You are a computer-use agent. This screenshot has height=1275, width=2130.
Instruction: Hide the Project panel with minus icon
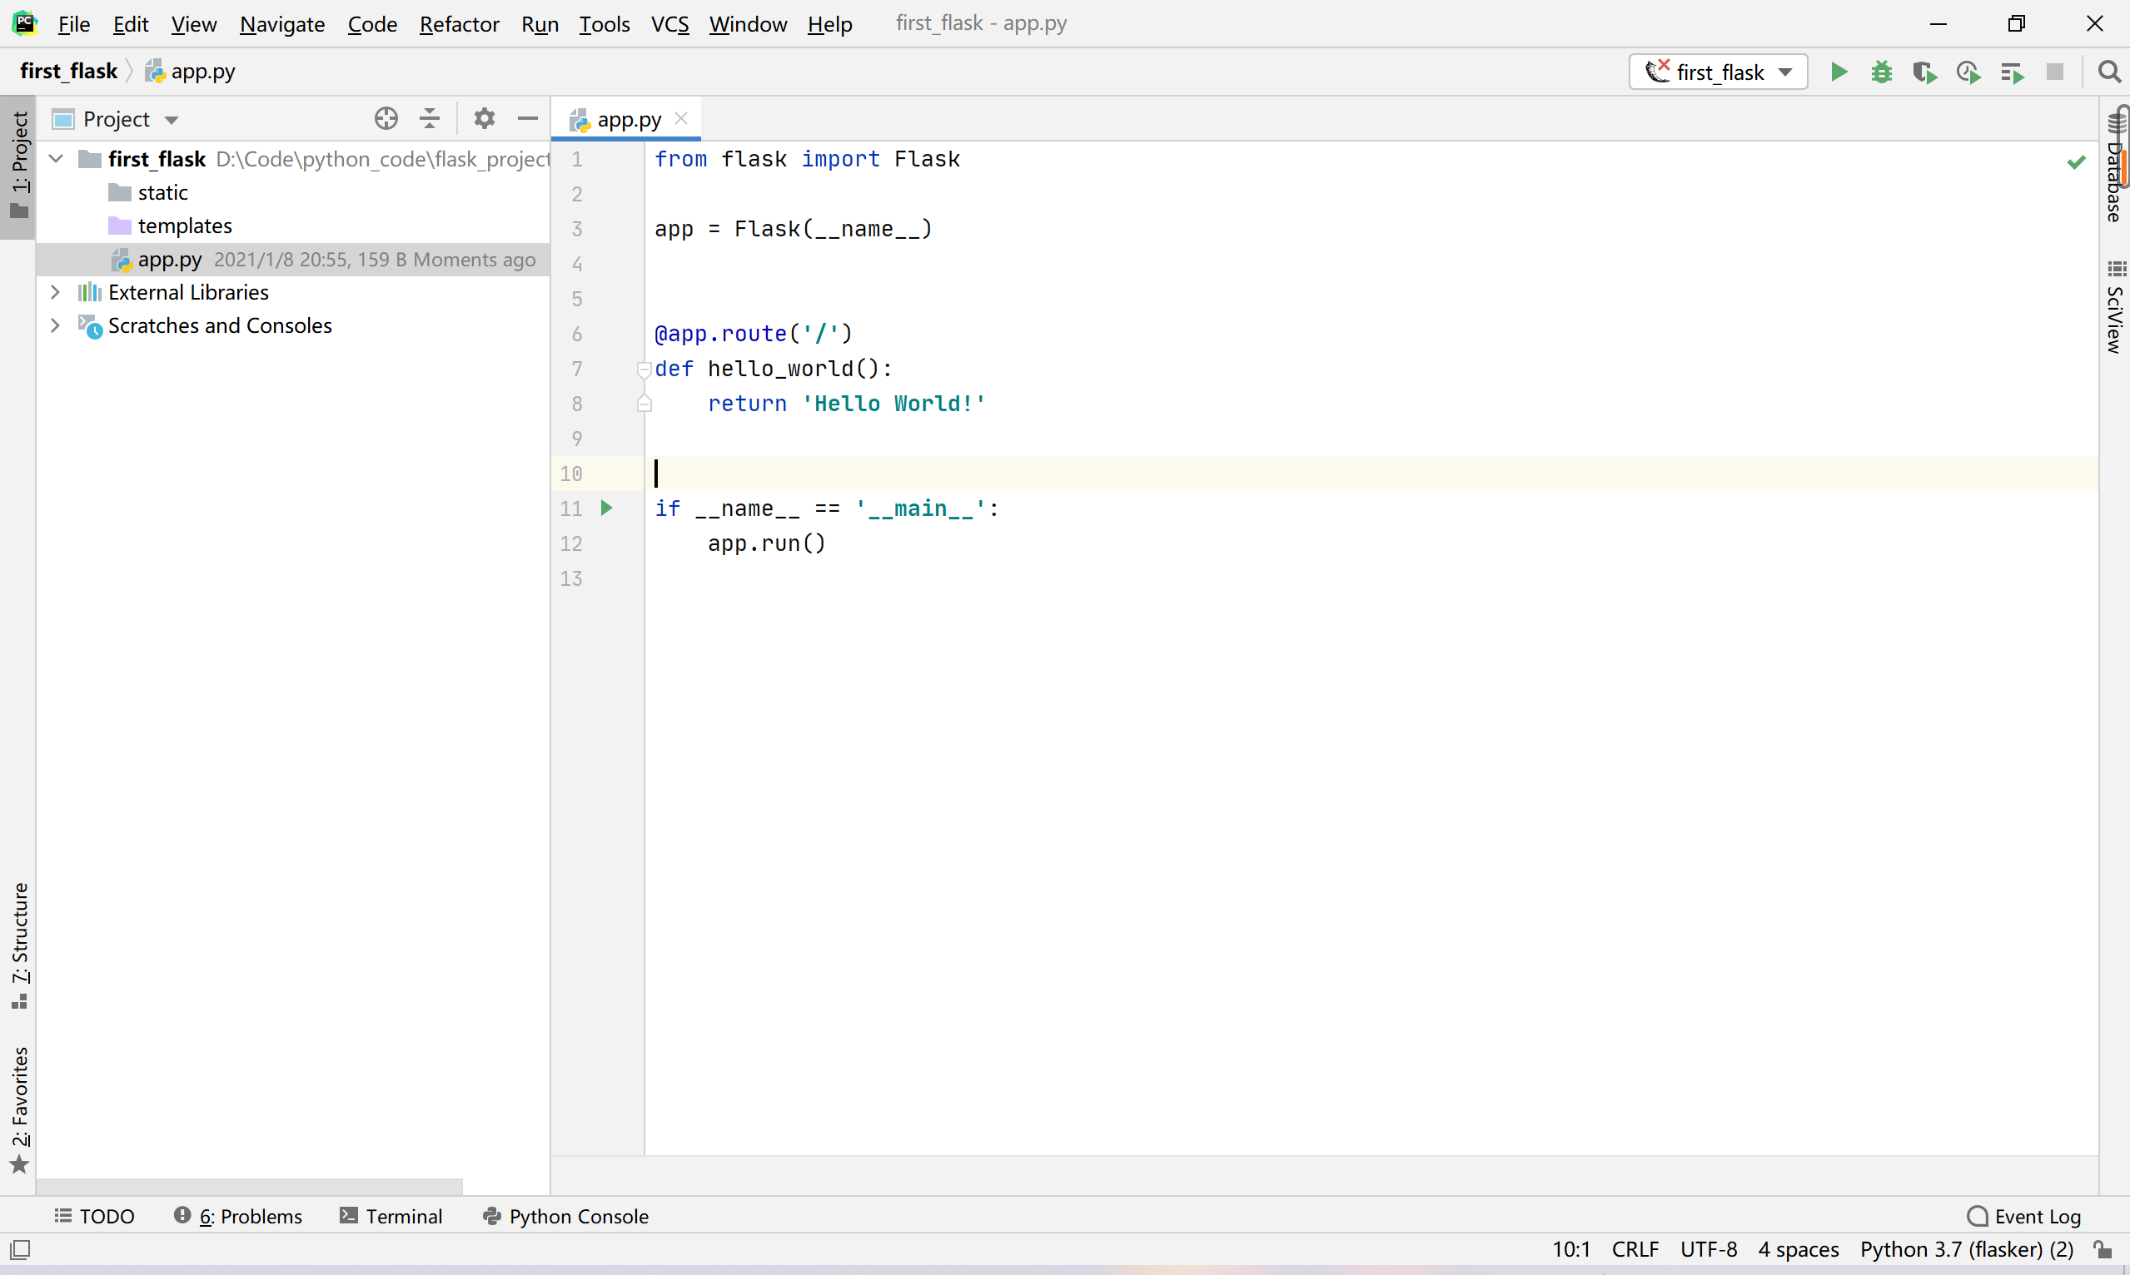(528, 118)
